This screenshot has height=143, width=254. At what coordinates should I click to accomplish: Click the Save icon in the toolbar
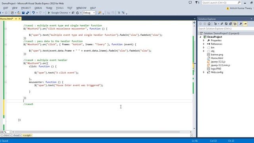23,13
